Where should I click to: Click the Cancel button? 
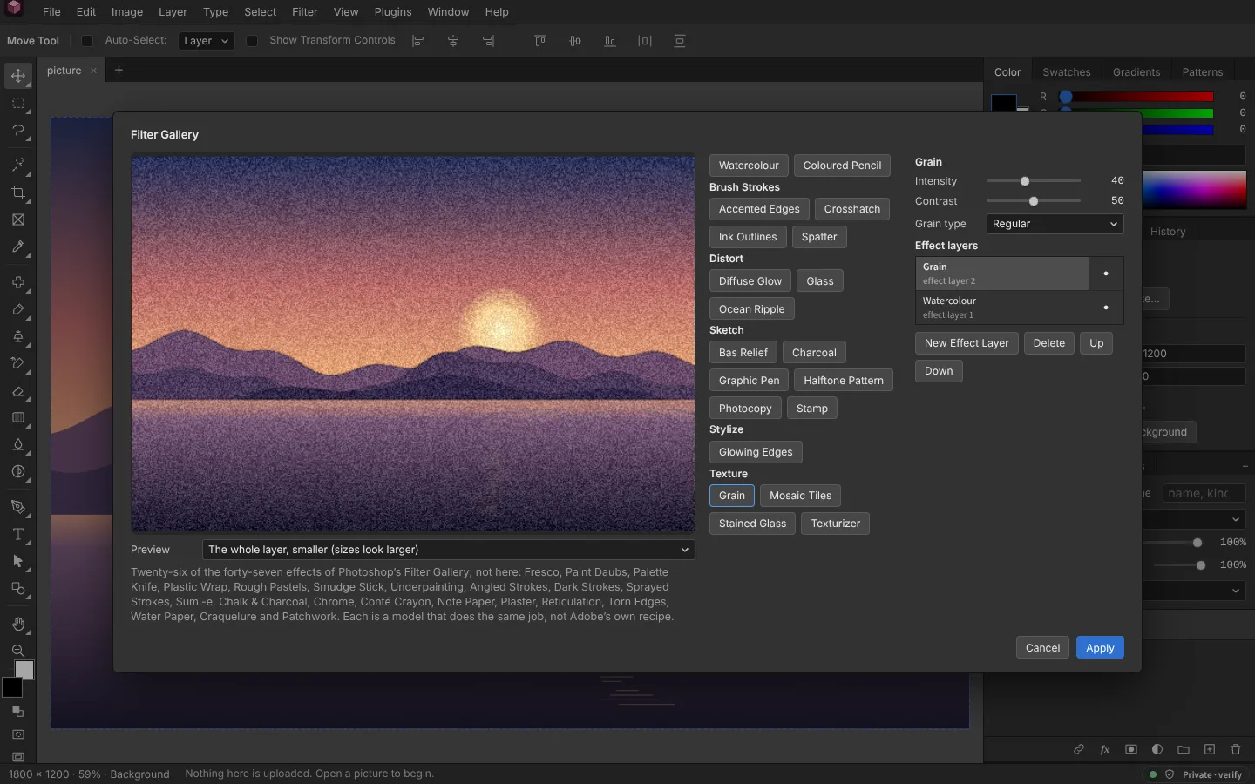1042,648
